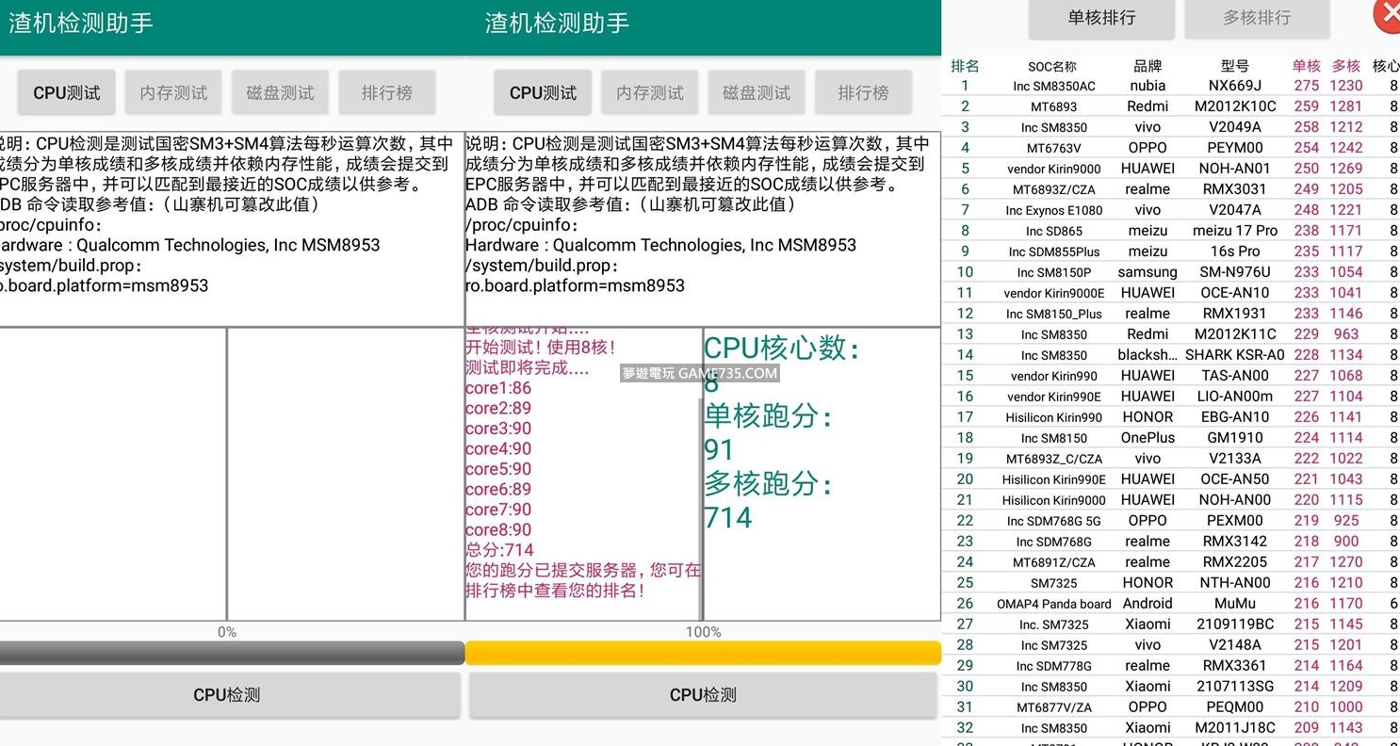
Task: Start CPU检测 button under the 0% bar
Action: (x=227, y=695)
